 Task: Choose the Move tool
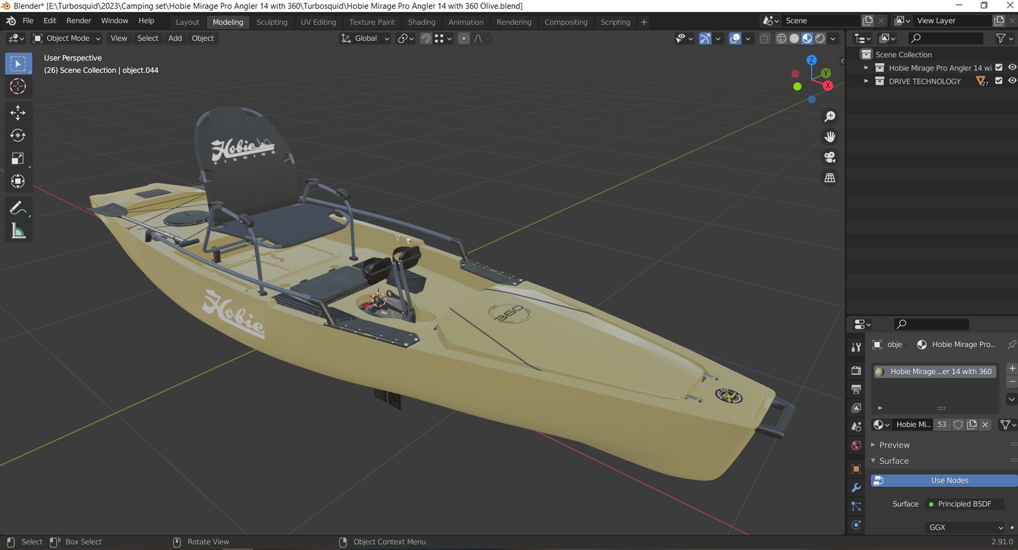tap(18, 112)
